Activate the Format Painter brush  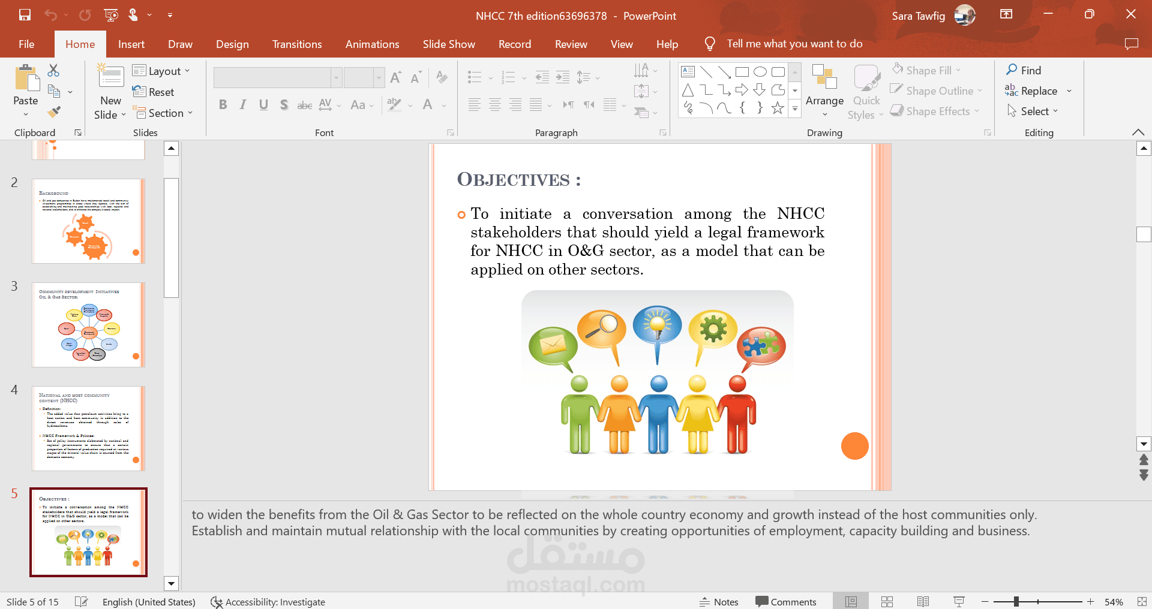point(54,111)
